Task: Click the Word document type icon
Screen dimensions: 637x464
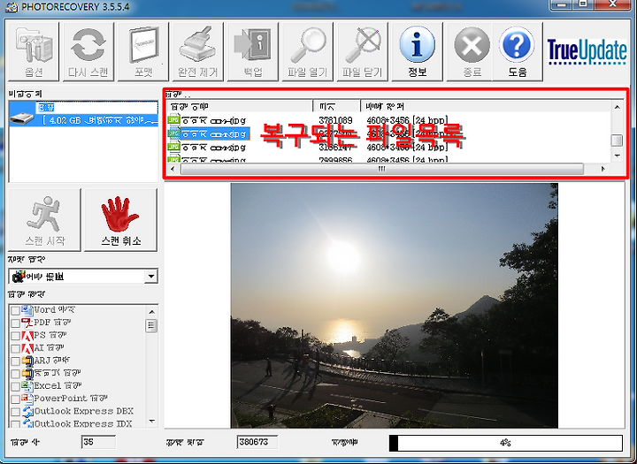Action: click(27, 310)
